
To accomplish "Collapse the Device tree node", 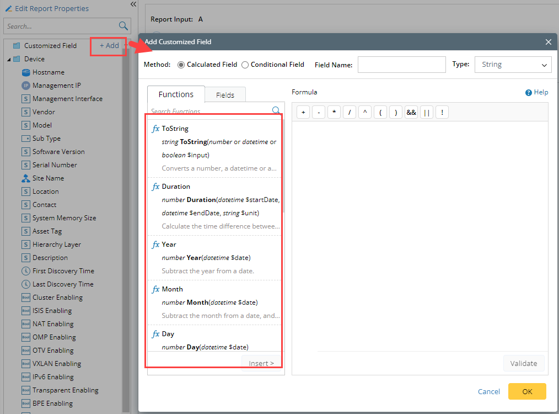I will point(9,59).
